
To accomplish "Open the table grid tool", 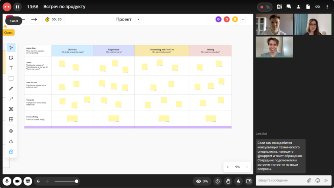I will point(11,119).
